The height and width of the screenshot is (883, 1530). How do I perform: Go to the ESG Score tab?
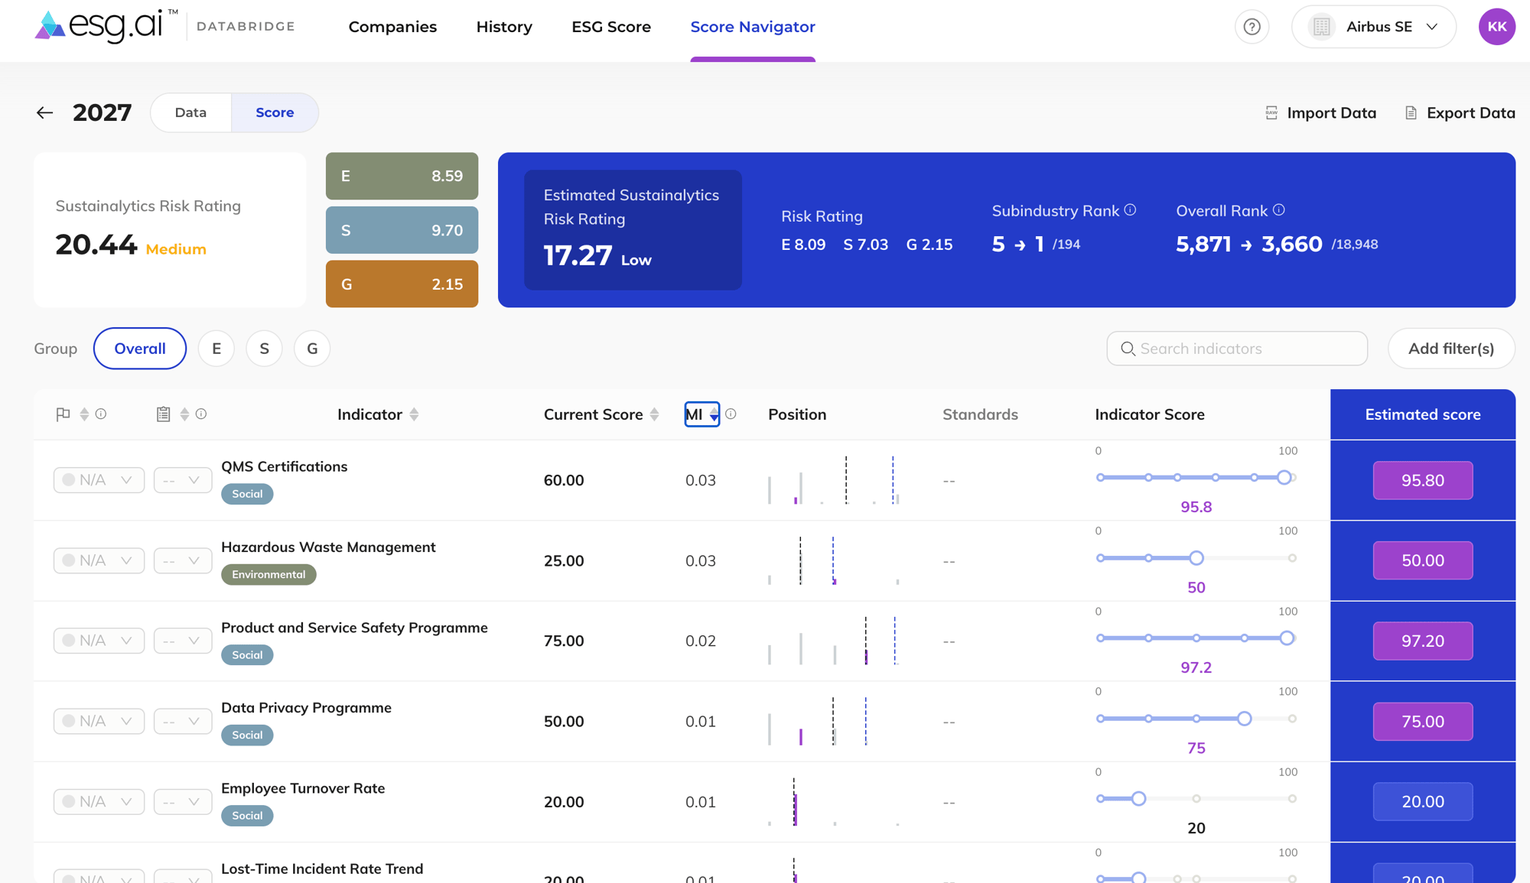611,27
